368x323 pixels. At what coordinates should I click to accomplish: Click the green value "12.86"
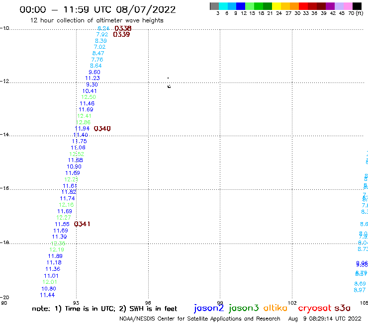click(x=84, y=122)
